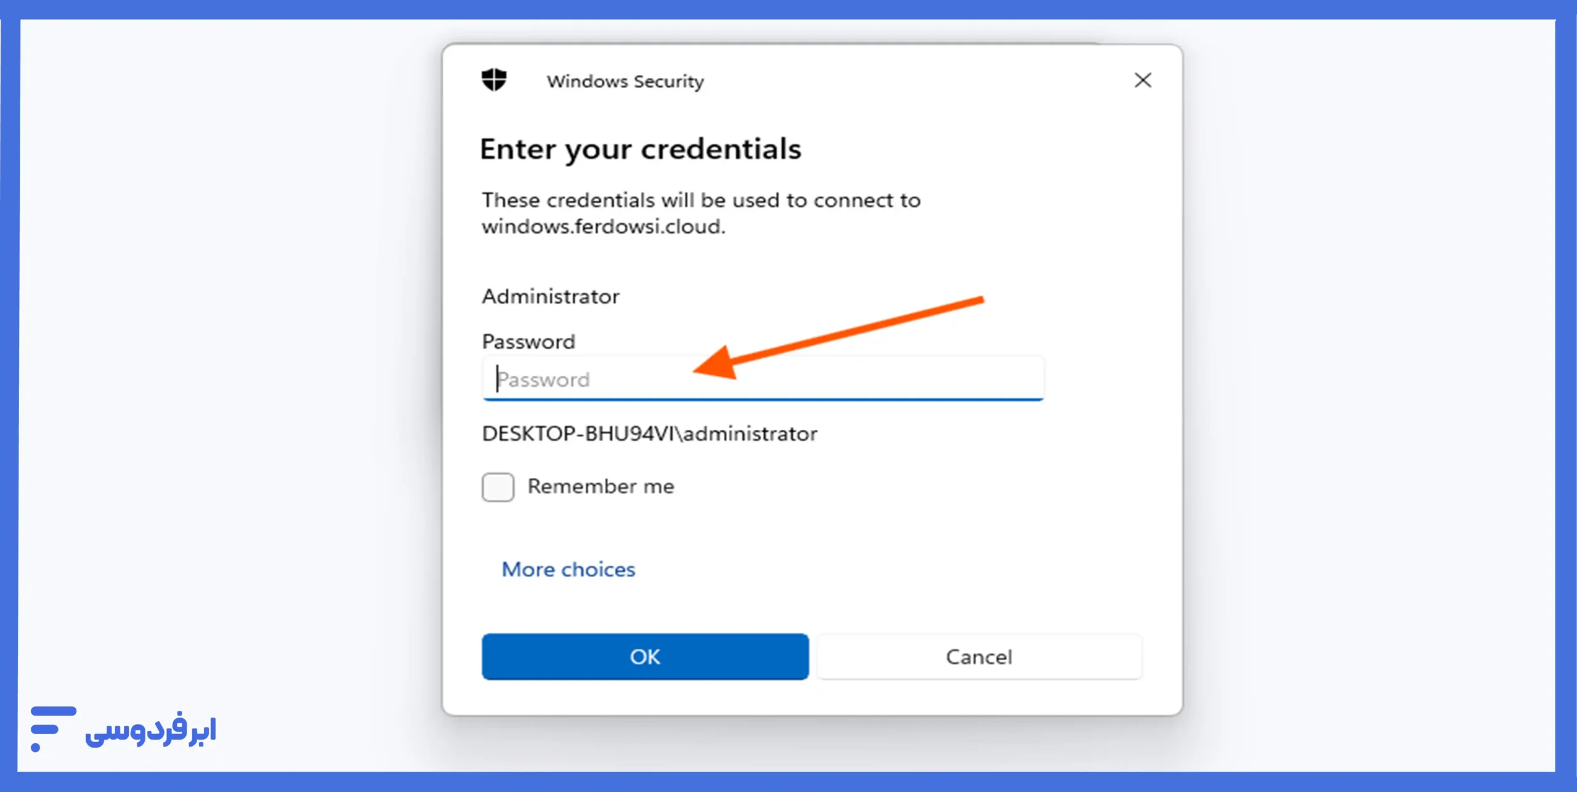
Task: Click the Windows Security shield icon
Action: [x=494, y=80]
